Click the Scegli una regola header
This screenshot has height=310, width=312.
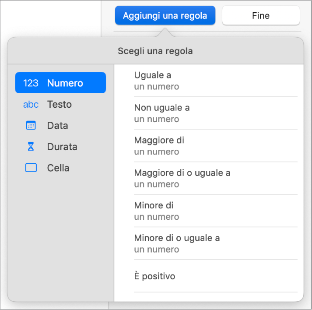[155, 51]
